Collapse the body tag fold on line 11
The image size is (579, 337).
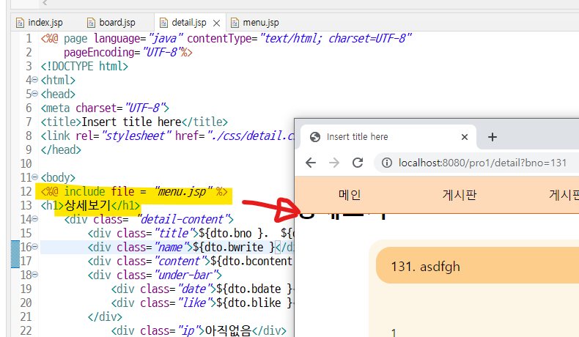pos(34,177)
